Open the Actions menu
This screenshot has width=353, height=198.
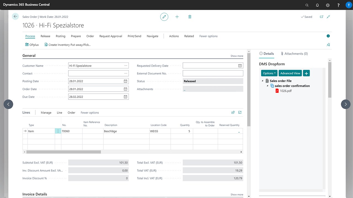point(174,36)
